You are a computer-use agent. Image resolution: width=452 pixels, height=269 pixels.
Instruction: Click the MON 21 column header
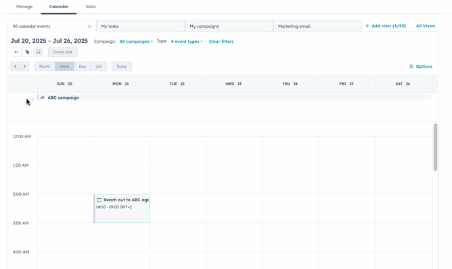[121, 84]
